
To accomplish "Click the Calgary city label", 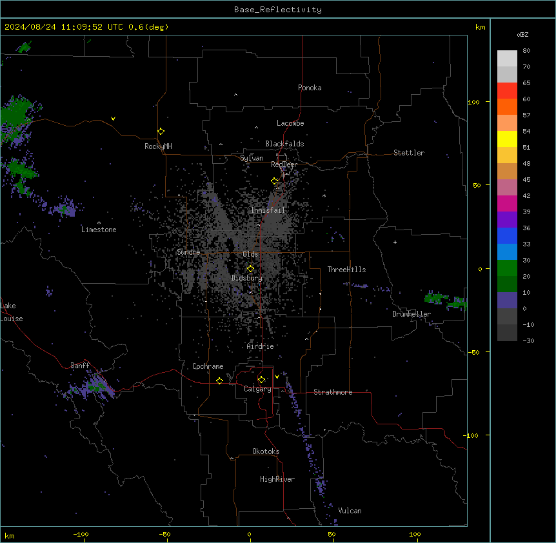I will (257, 389).
